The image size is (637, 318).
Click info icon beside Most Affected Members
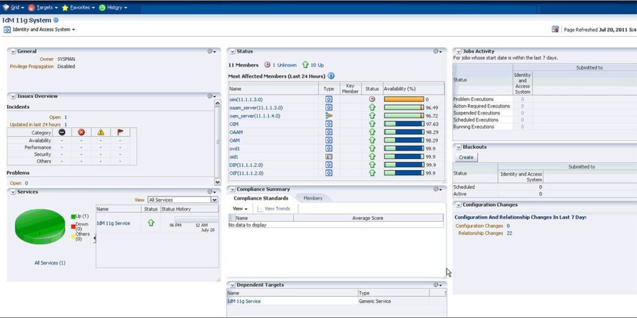tap(331, 76)
